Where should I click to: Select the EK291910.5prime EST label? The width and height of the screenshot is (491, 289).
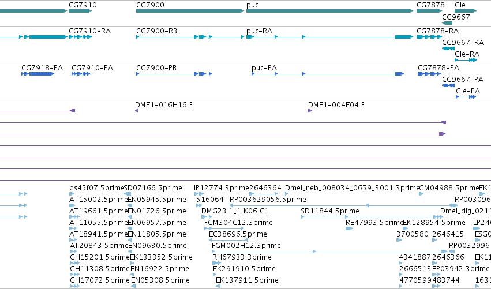click(244, 269)
